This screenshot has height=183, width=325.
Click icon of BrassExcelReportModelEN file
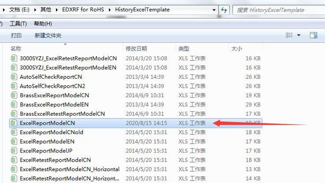pos(13,104)
